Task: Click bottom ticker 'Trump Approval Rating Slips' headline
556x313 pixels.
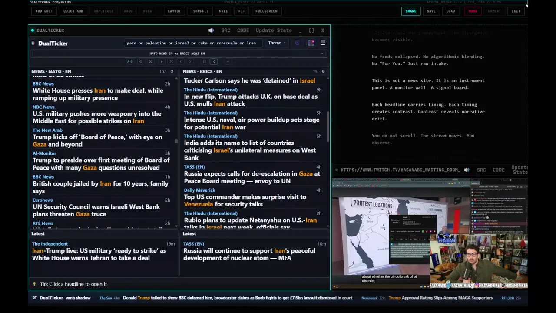Action: pyautogui.click(x=440, y=298)
